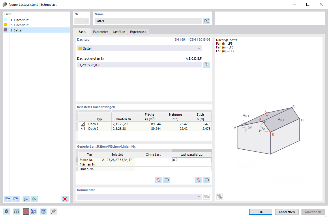Open the formula fx icon

tap(53, 212)
